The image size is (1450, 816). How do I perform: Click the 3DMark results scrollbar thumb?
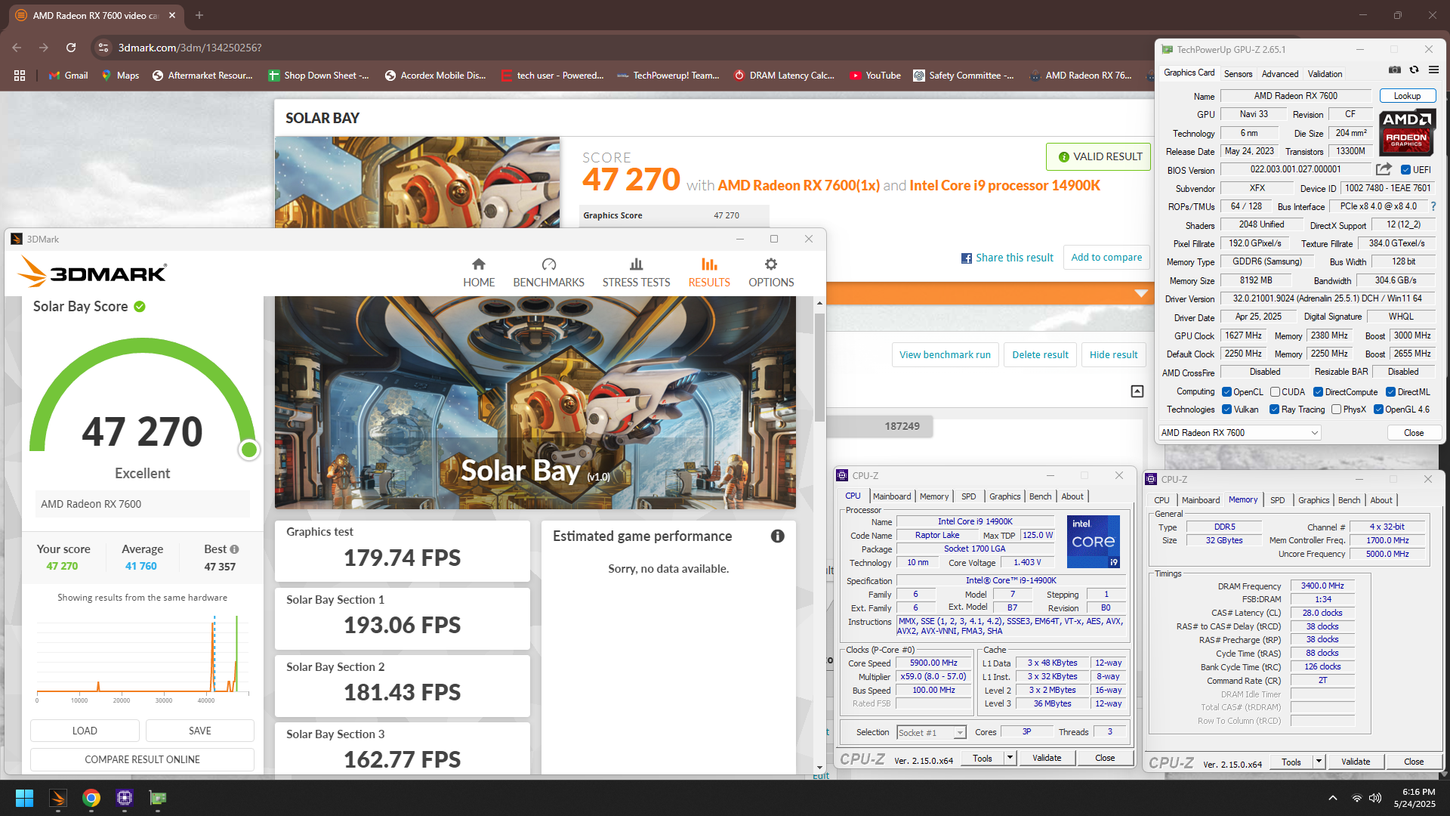point(819,366)
